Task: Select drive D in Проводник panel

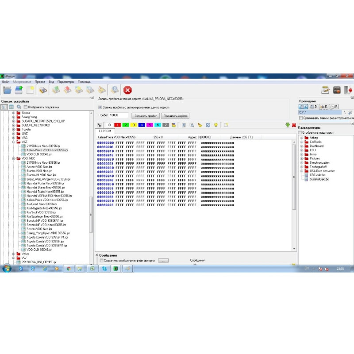Action: pyautogui.click(x=313, y=107)
